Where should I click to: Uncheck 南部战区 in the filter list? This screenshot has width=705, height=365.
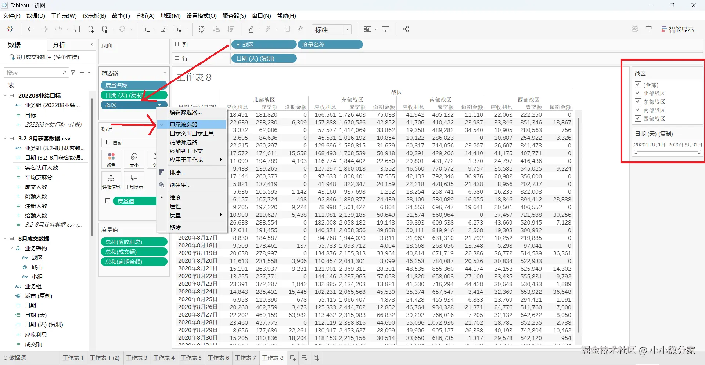pos(638,110)
